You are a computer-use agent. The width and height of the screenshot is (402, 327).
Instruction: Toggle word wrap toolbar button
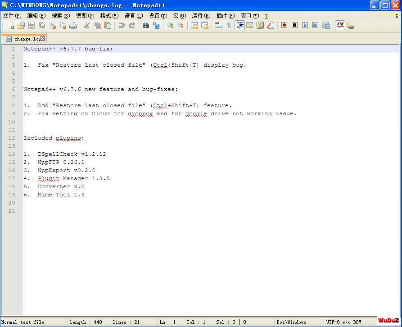pyautogui.click(x=219, y=25)
